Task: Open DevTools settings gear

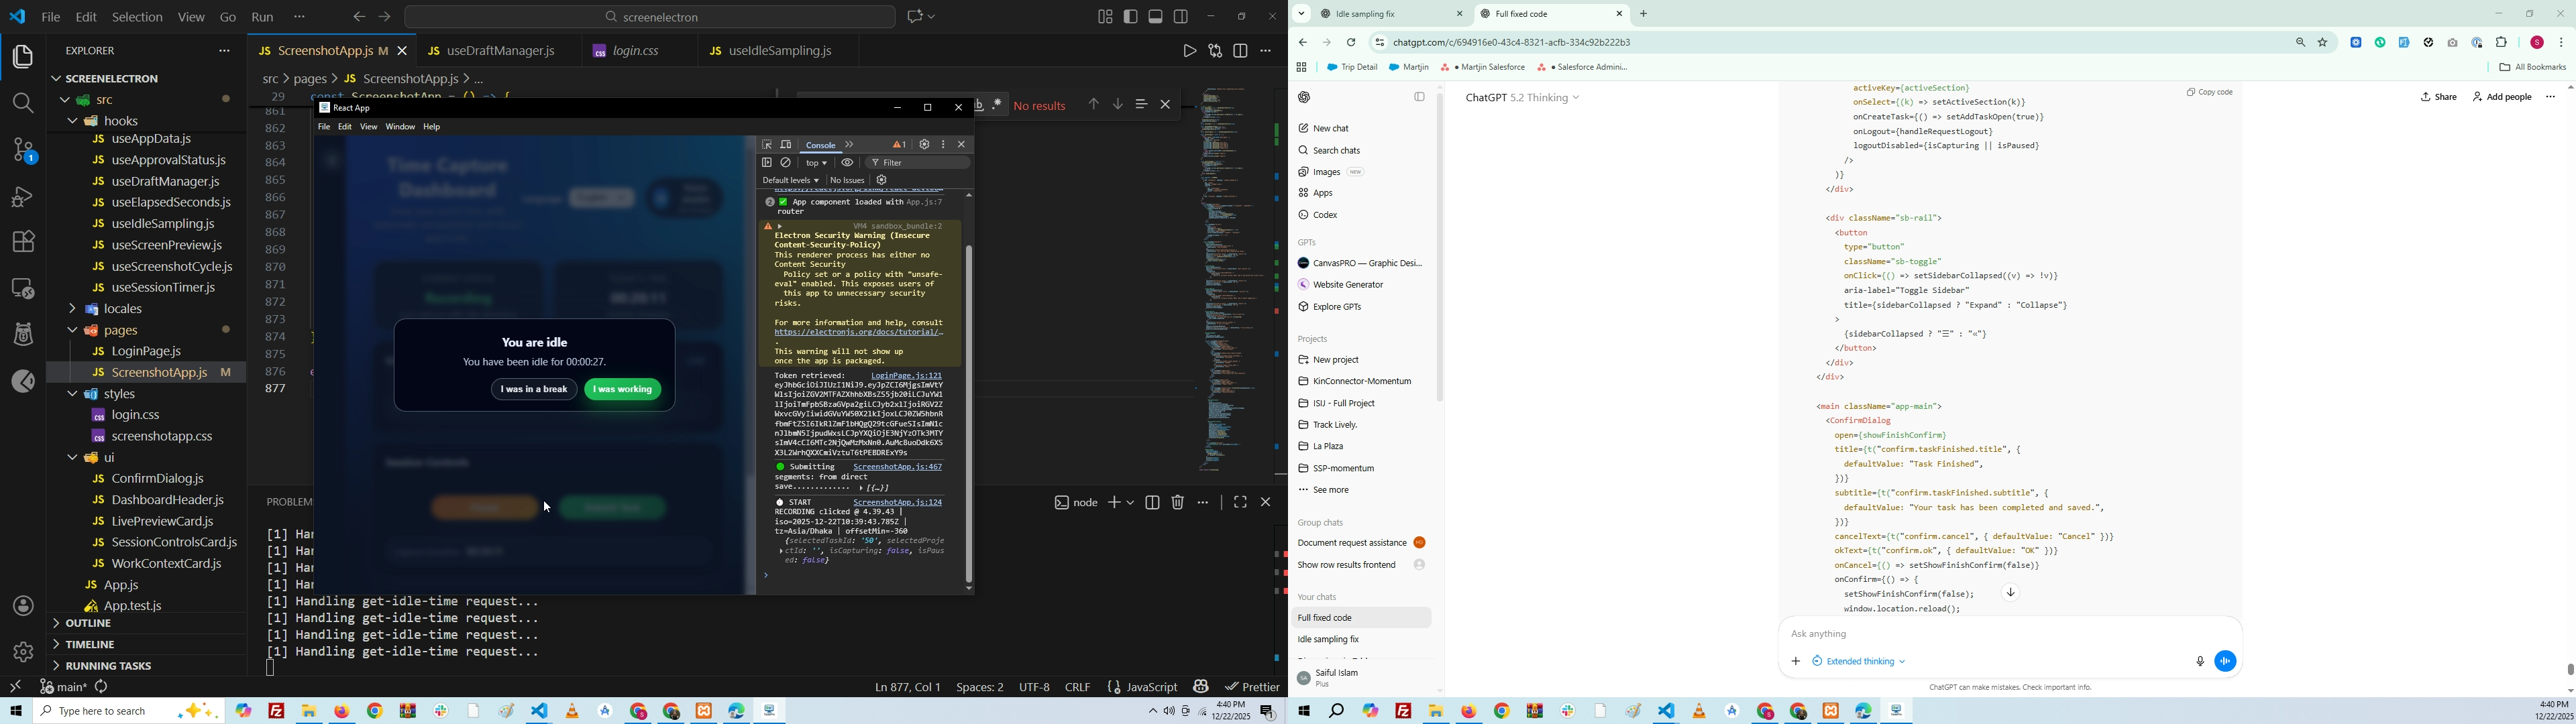Action: [924, 145]
